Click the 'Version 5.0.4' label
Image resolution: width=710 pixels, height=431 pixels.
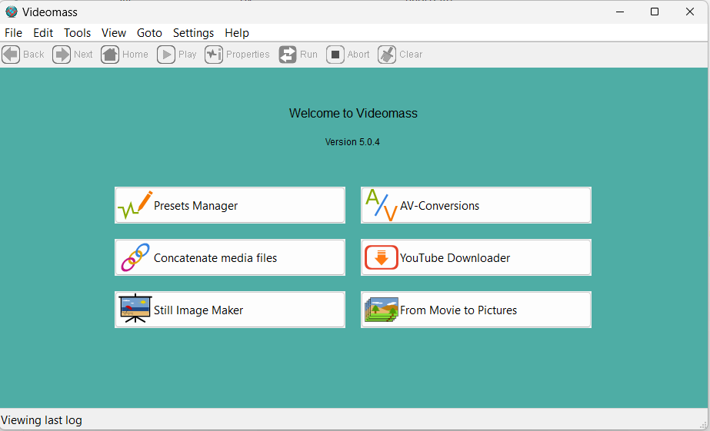(x=352, y=142)
